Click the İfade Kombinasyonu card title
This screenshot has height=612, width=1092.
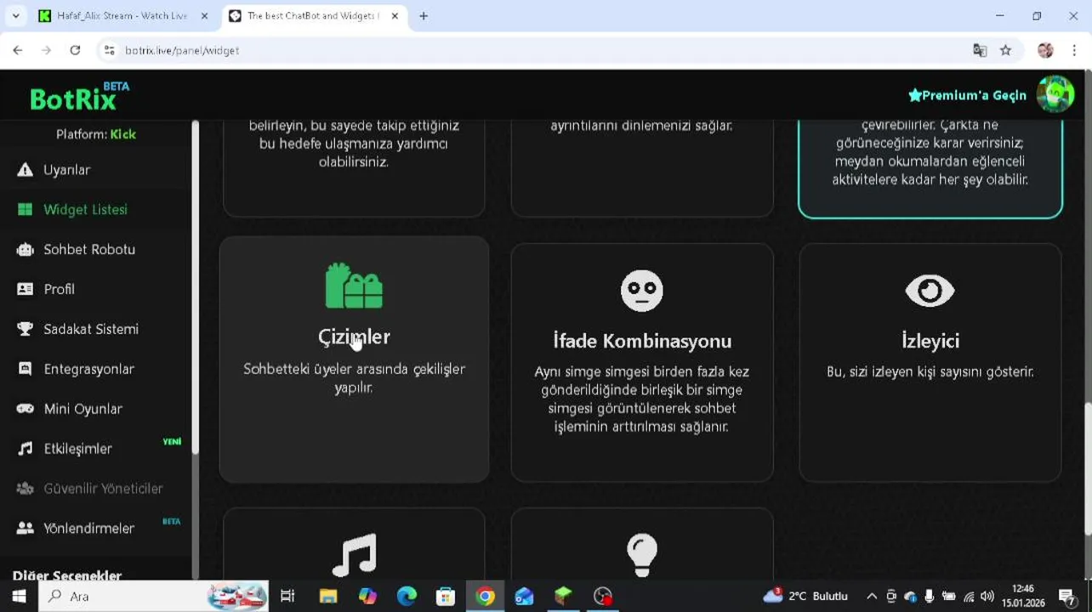(x=642, y=341)
